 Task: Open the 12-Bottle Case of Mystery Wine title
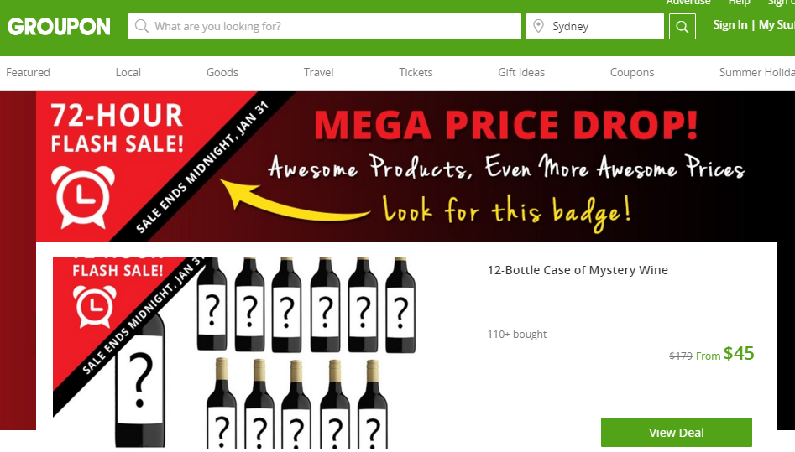tap(578, 270)
